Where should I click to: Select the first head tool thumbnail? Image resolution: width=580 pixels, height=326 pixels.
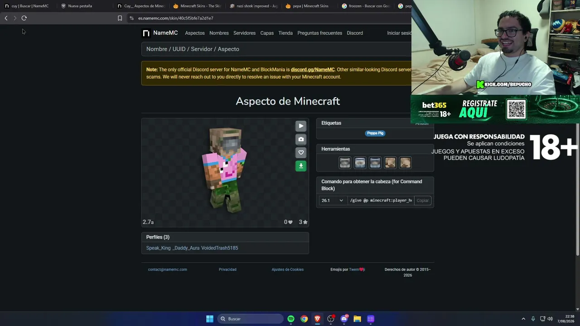coord(345,163)
